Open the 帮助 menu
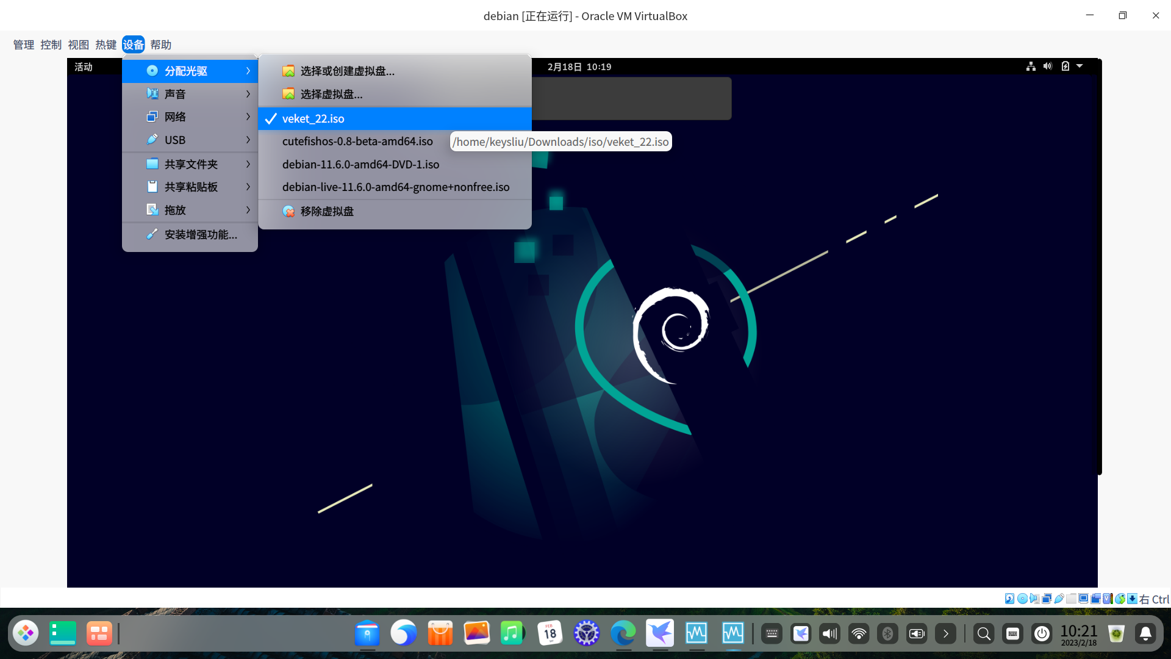The image size is (1171, 659). coord(160,45)
